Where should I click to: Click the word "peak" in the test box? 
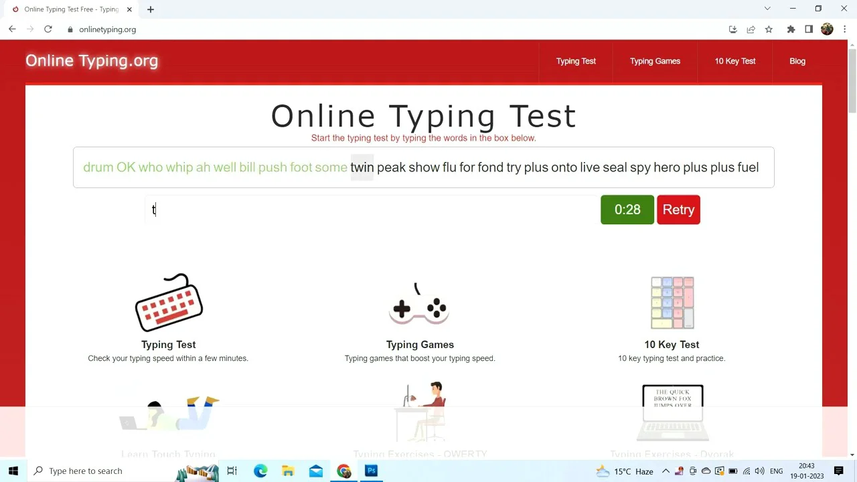(x=391, y=168)
